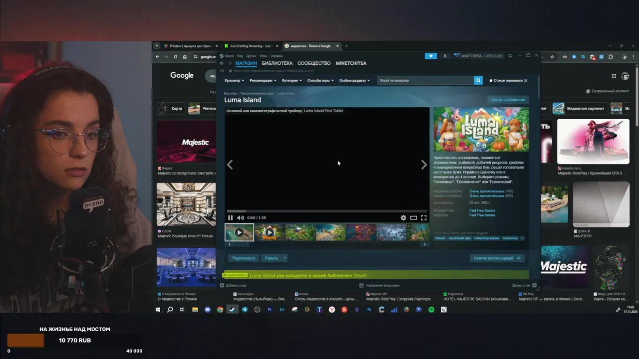639x359 pixels.
Task: Open Список желаемого wishlist
Action: (x=508, y=80)
